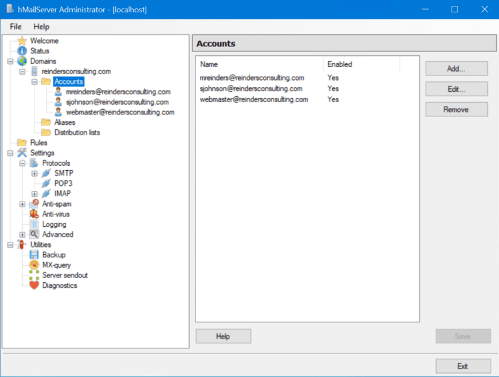Select the Server sendout tree item label
The width and height of the screenshot is (499, 377).
[x=65, y=275]
